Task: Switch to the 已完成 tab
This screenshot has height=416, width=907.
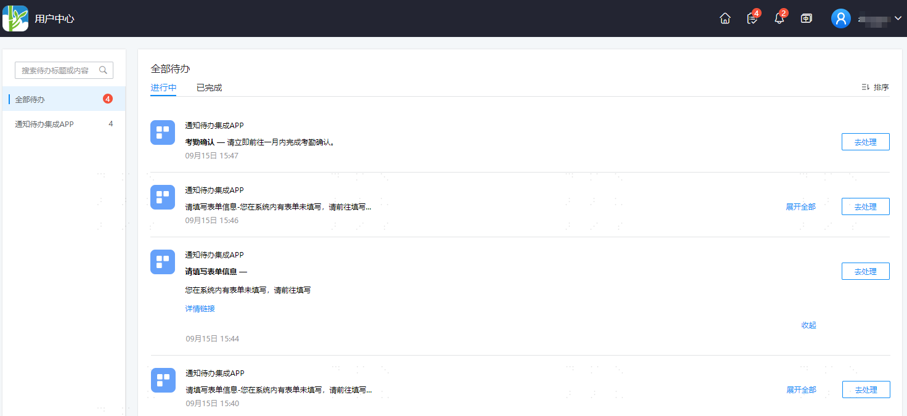Action: [209, 88]
